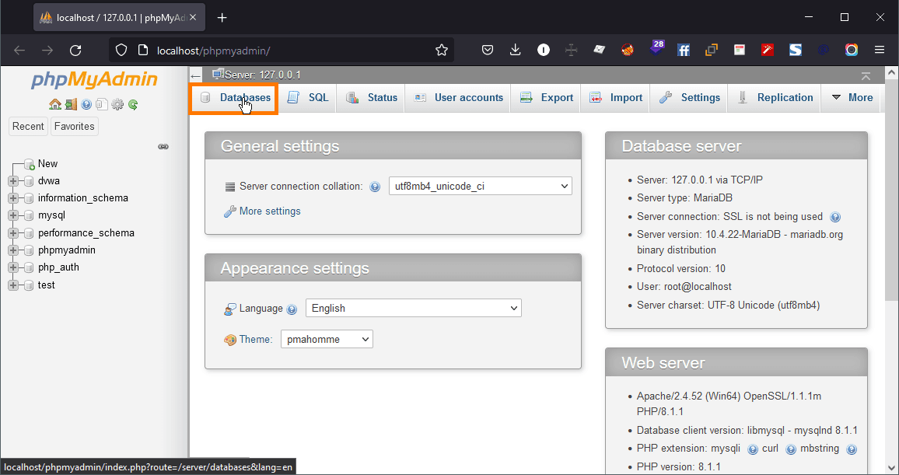Click the shield tracking protection icon
899x475 pixels.
121,51
